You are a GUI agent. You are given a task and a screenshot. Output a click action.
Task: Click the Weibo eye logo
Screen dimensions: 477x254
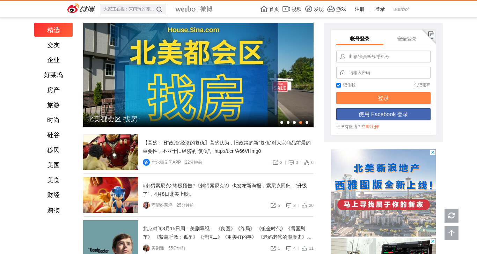pos(73,9)
